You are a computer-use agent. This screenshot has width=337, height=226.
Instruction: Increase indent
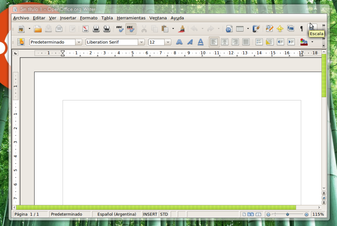(291, 42)
